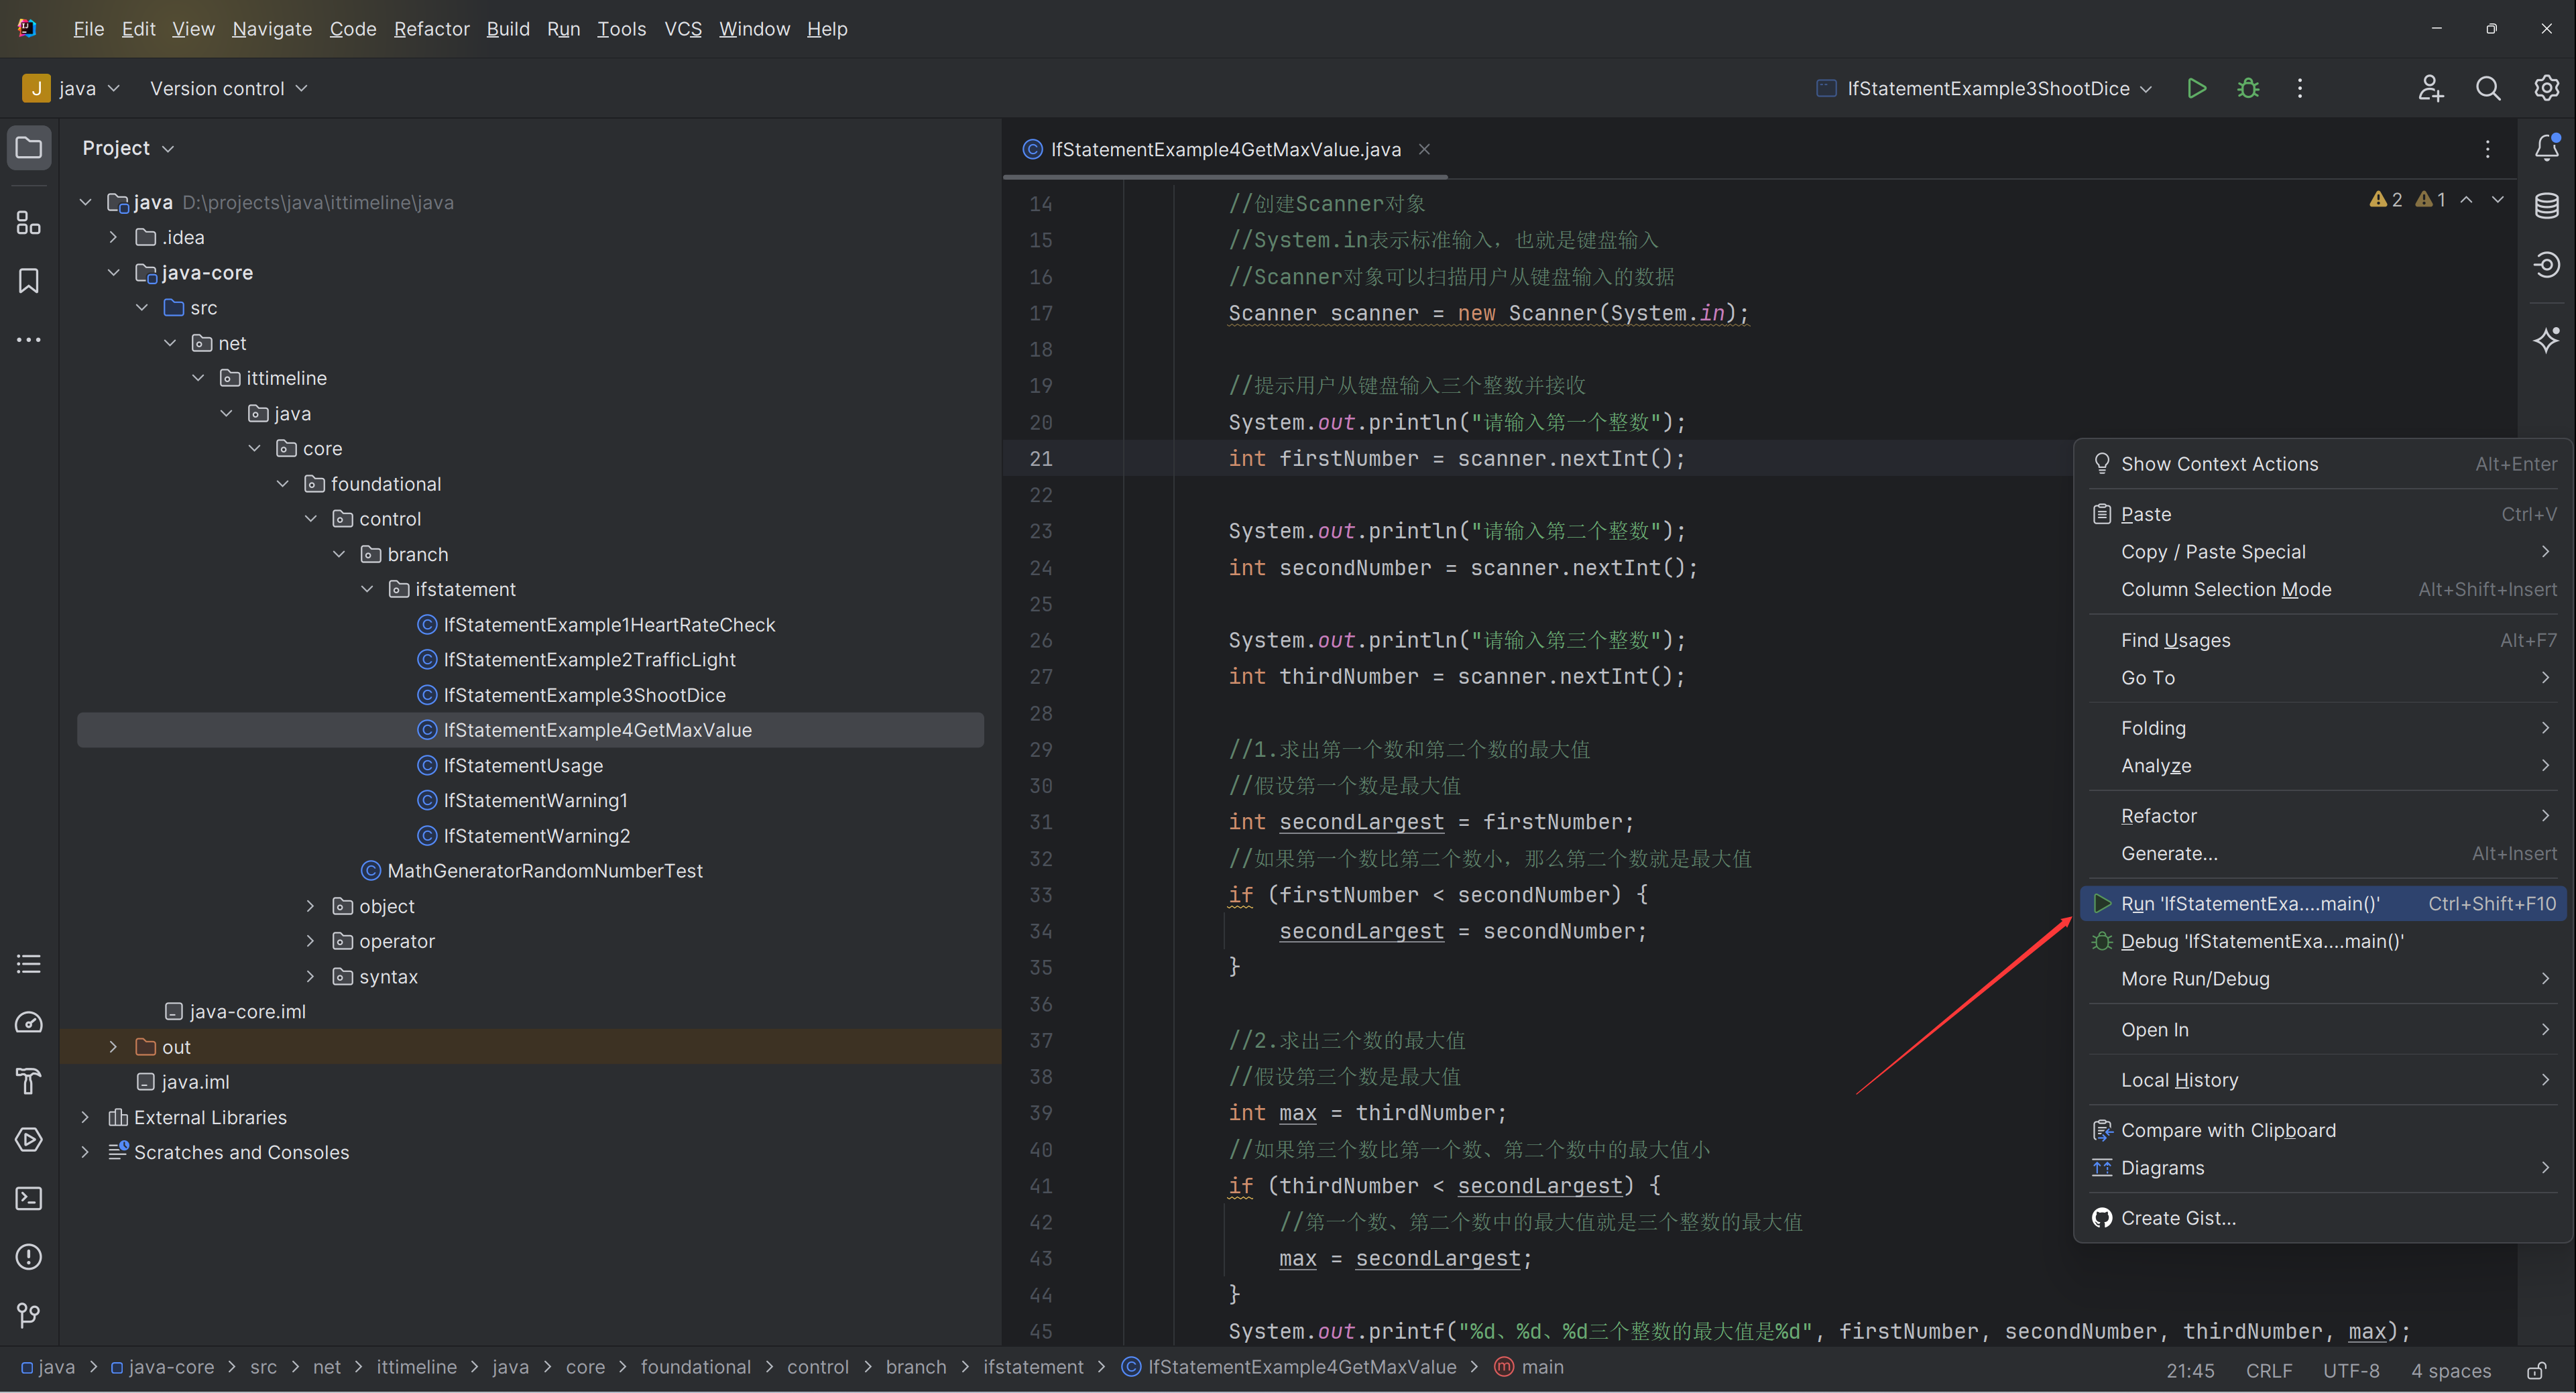Open the Refactor menu in menu bar
The image size is (2576, 1393).
(431, 29)
